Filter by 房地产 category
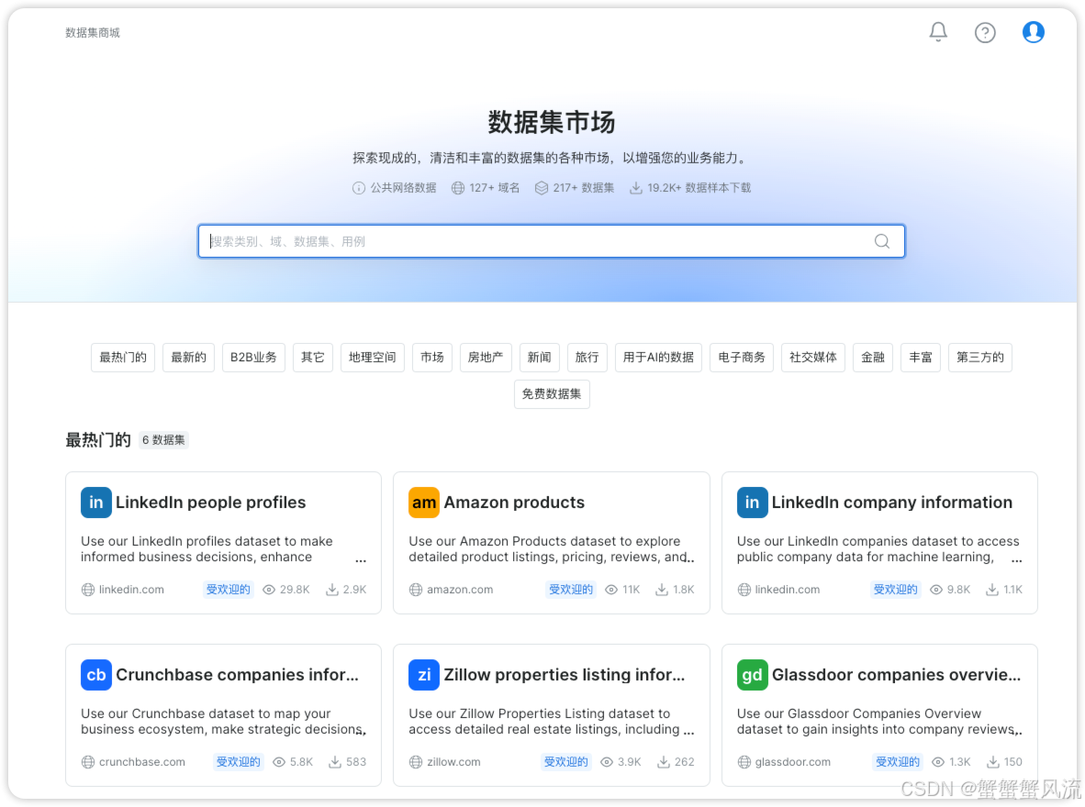Viewport: 1085px width, 807px height. 486,358
